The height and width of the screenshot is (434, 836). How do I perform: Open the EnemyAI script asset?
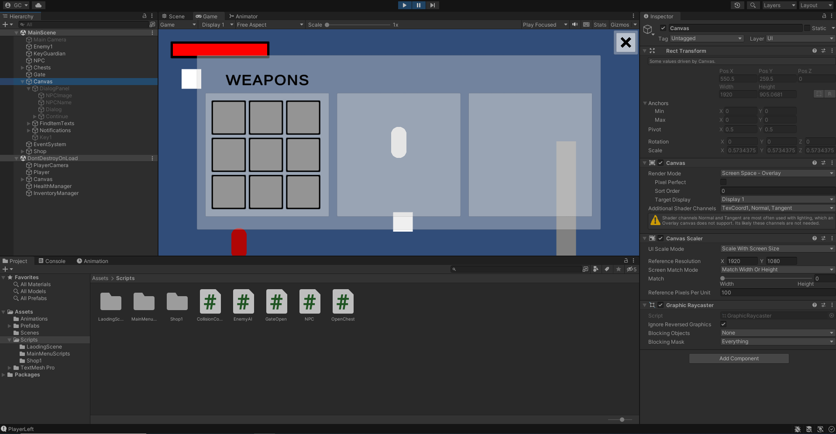[243, 305]
